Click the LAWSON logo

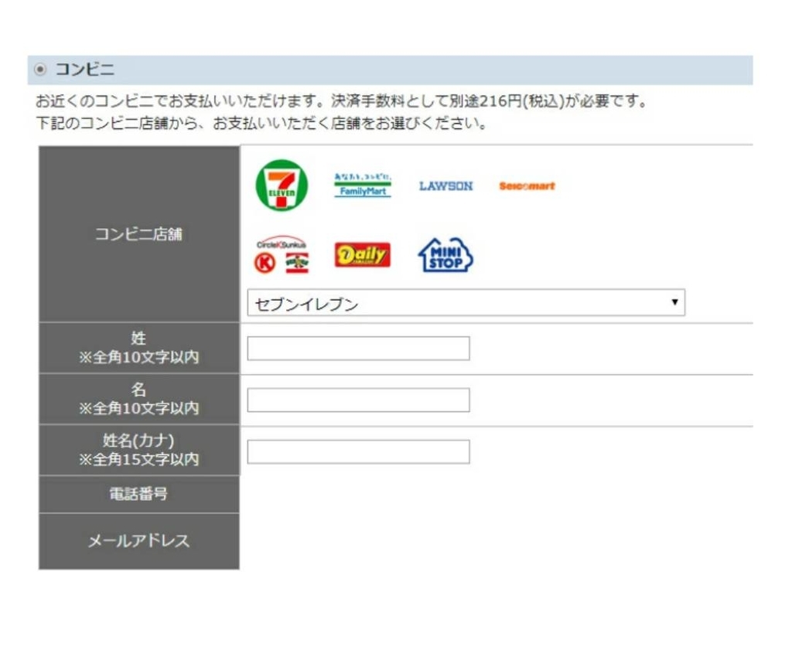(446, 185)
